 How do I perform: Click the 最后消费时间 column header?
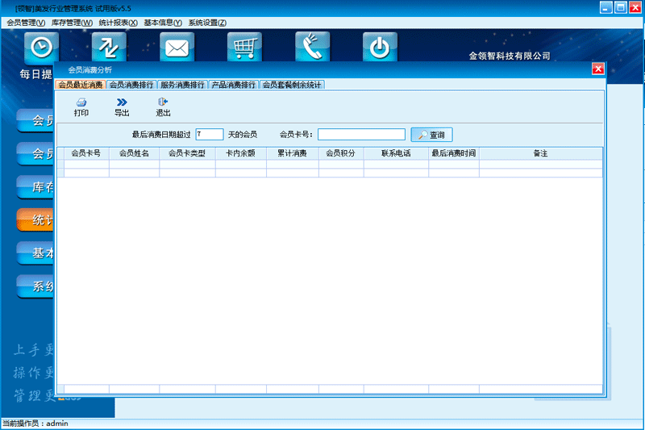pyautogui.click(x=454, y=153)
